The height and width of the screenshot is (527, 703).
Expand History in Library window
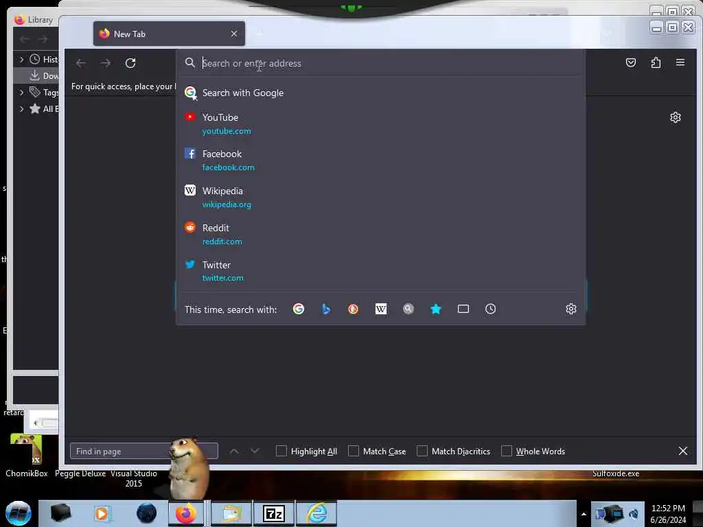point(21,59)
